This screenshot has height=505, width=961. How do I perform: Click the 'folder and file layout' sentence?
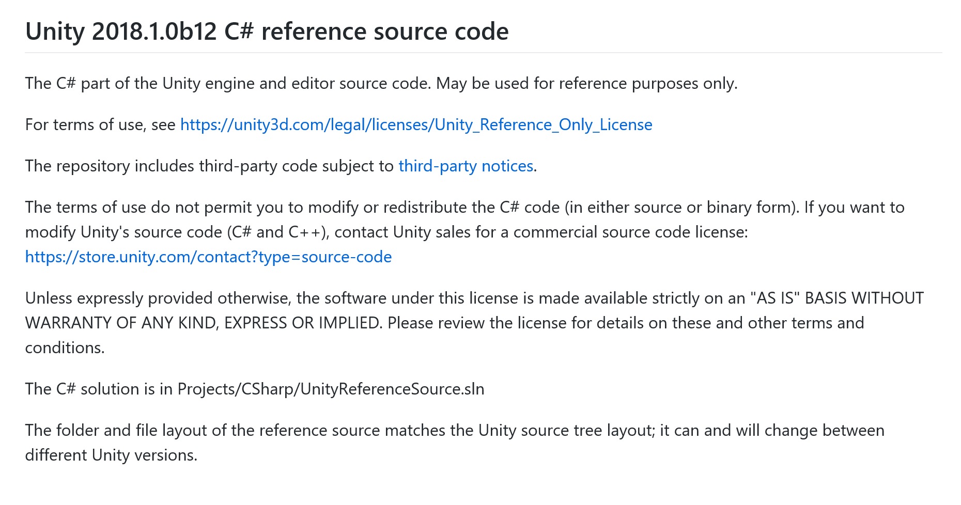pos(455,431)
